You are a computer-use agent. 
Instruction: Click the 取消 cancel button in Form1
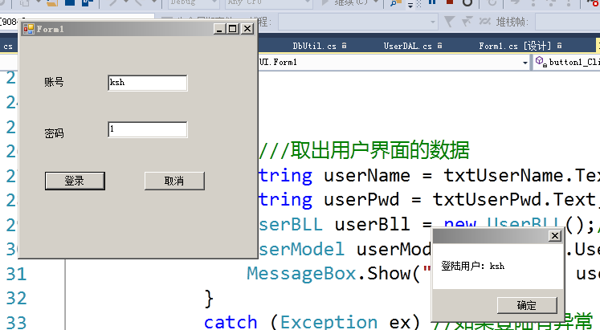click(174, 181)
